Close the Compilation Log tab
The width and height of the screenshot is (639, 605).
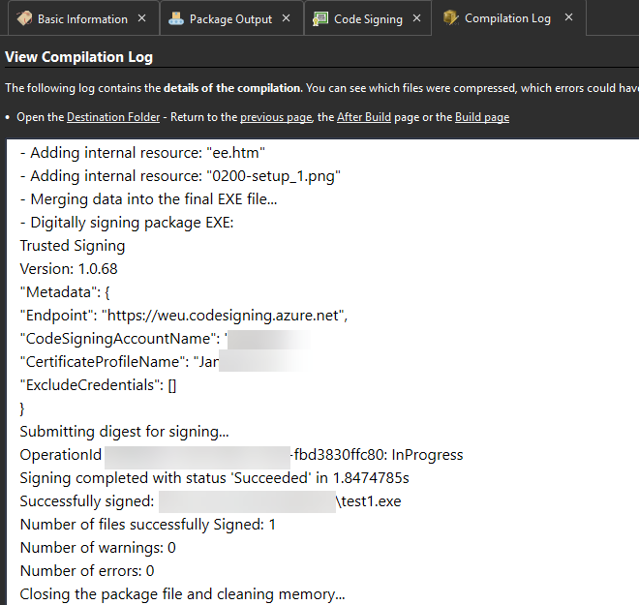pos(568,17)
